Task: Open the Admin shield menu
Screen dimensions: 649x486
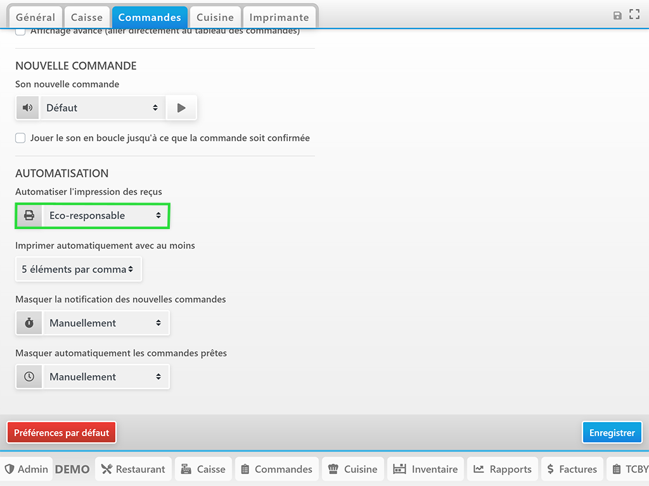Action: pos(27,469)
